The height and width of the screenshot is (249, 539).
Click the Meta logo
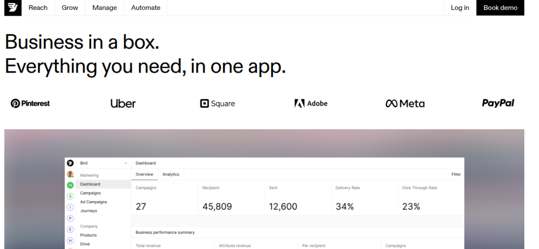(405, 103)
